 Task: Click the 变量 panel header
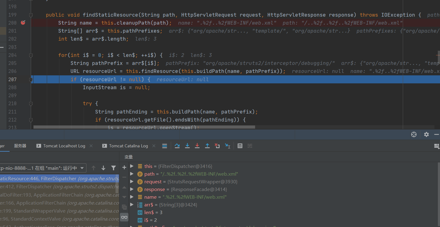coord(129,157)
